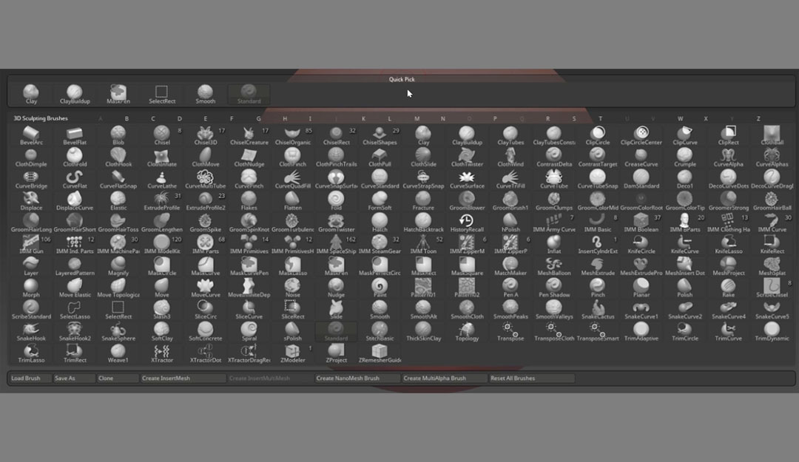This screenshot has width=799, height=462.
Task: Select the CurveMultiTube brush
Action: point(206,180)
